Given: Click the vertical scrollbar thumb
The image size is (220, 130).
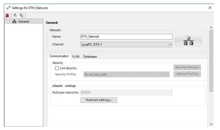Looking at the screenshot, I should [211, 61].
